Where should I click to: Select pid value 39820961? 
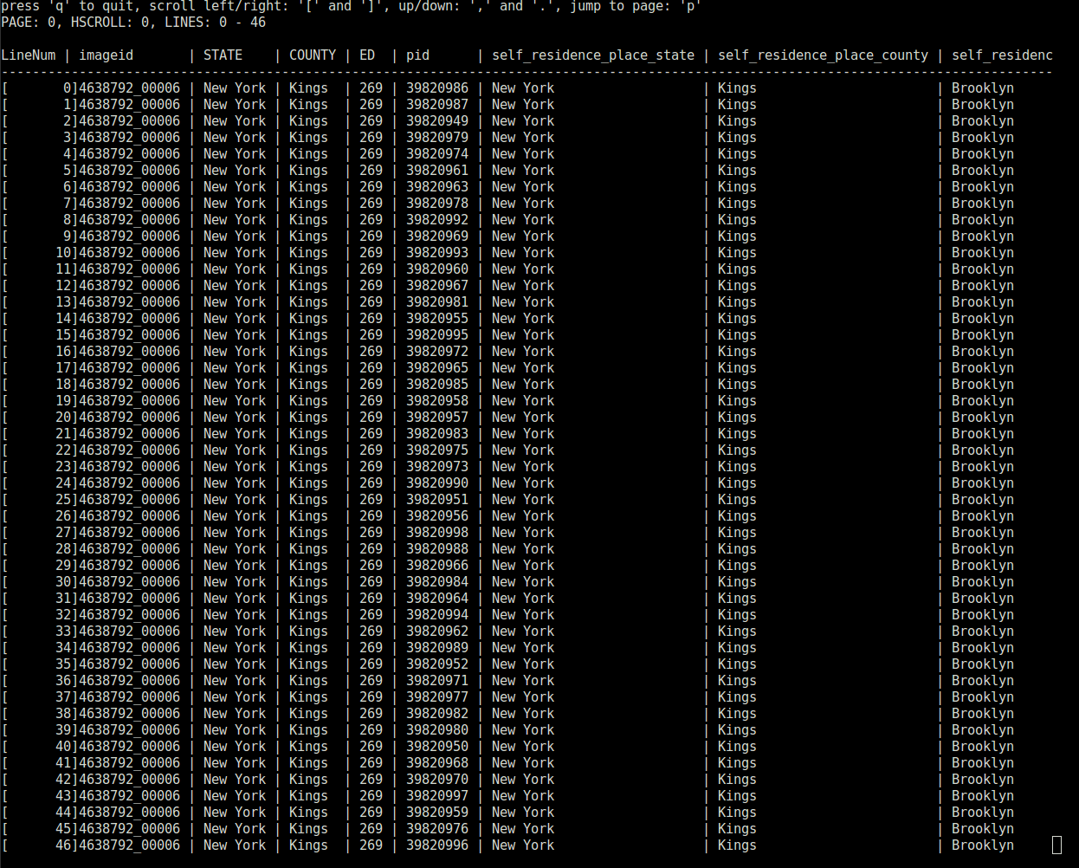(x=437, y=170)
